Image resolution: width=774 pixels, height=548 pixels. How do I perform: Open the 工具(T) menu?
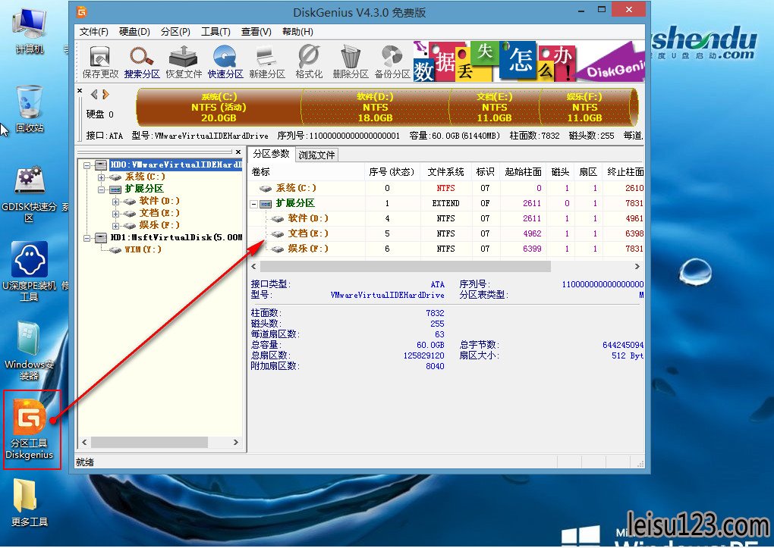pos(216,32)
